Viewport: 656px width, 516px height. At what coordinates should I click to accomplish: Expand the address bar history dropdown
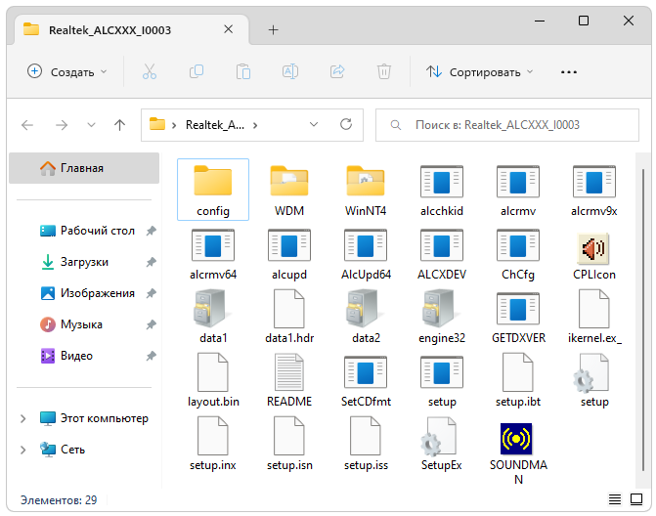click(x=314, y=125)
